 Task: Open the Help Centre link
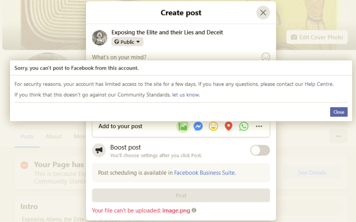click(x=319, y=84)
